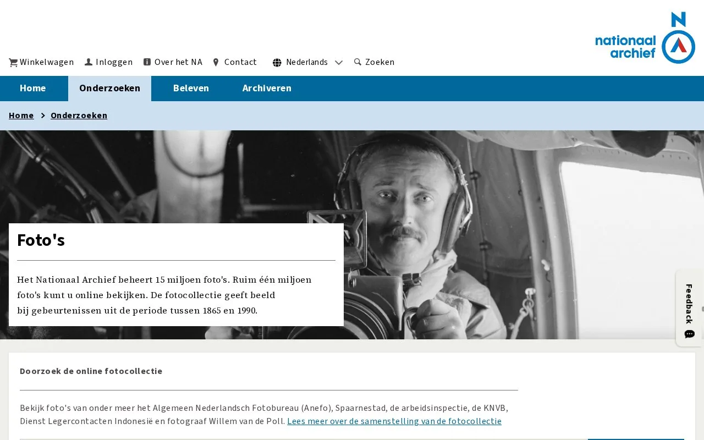Select the Onderzoeken navigation tab
Screen dimensions: 704x440
tap(109, 88)
